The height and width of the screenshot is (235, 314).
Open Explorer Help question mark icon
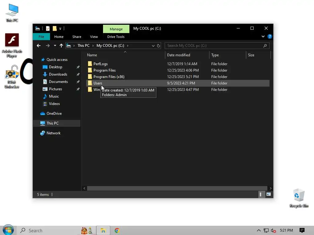pos(270,36)
